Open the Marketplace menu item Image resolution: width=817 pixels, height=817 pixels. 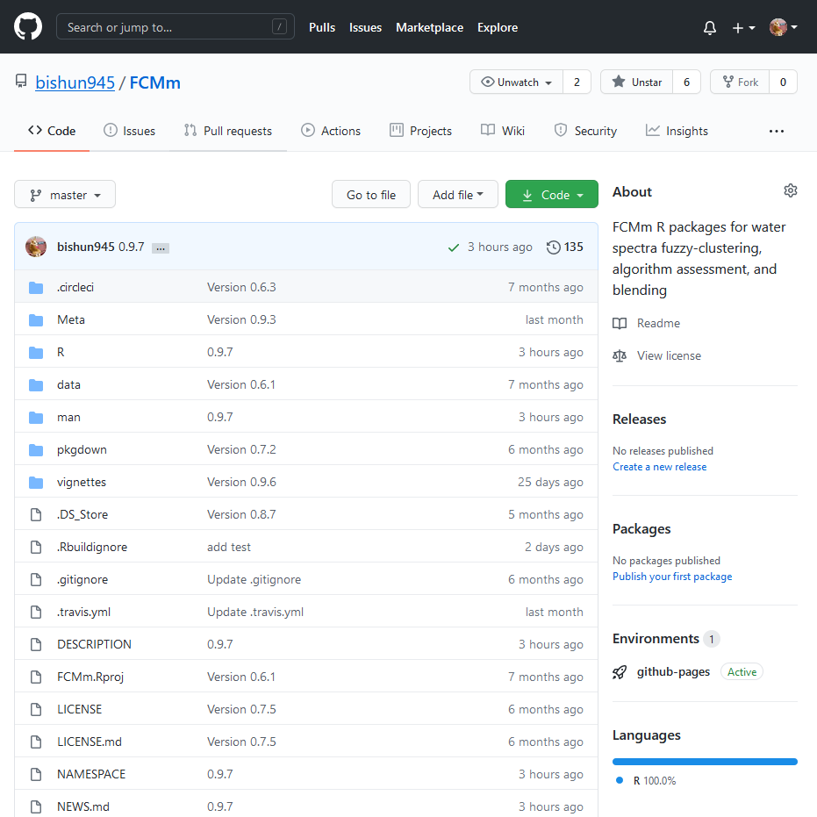(x=429, y=27)
